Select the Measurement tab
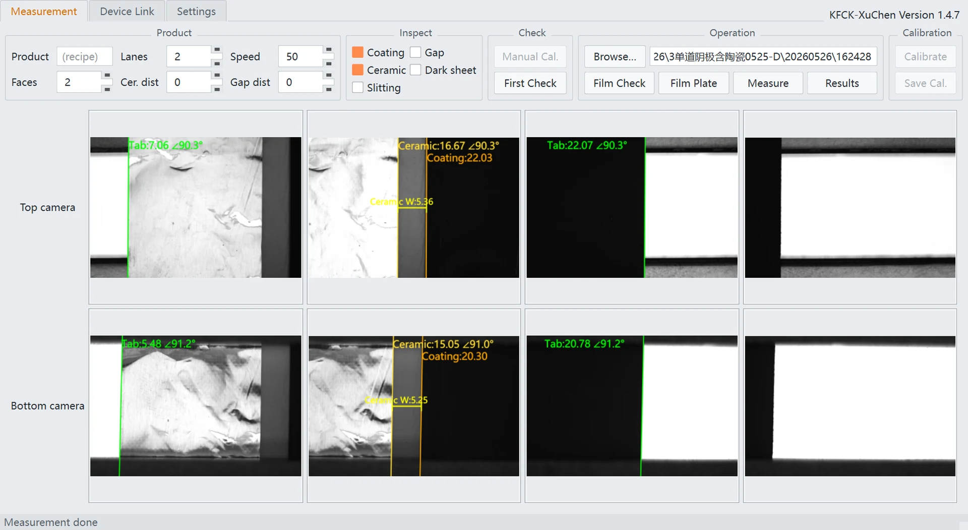The height and width of the screenshot is (530, 968). pos(44,11)
